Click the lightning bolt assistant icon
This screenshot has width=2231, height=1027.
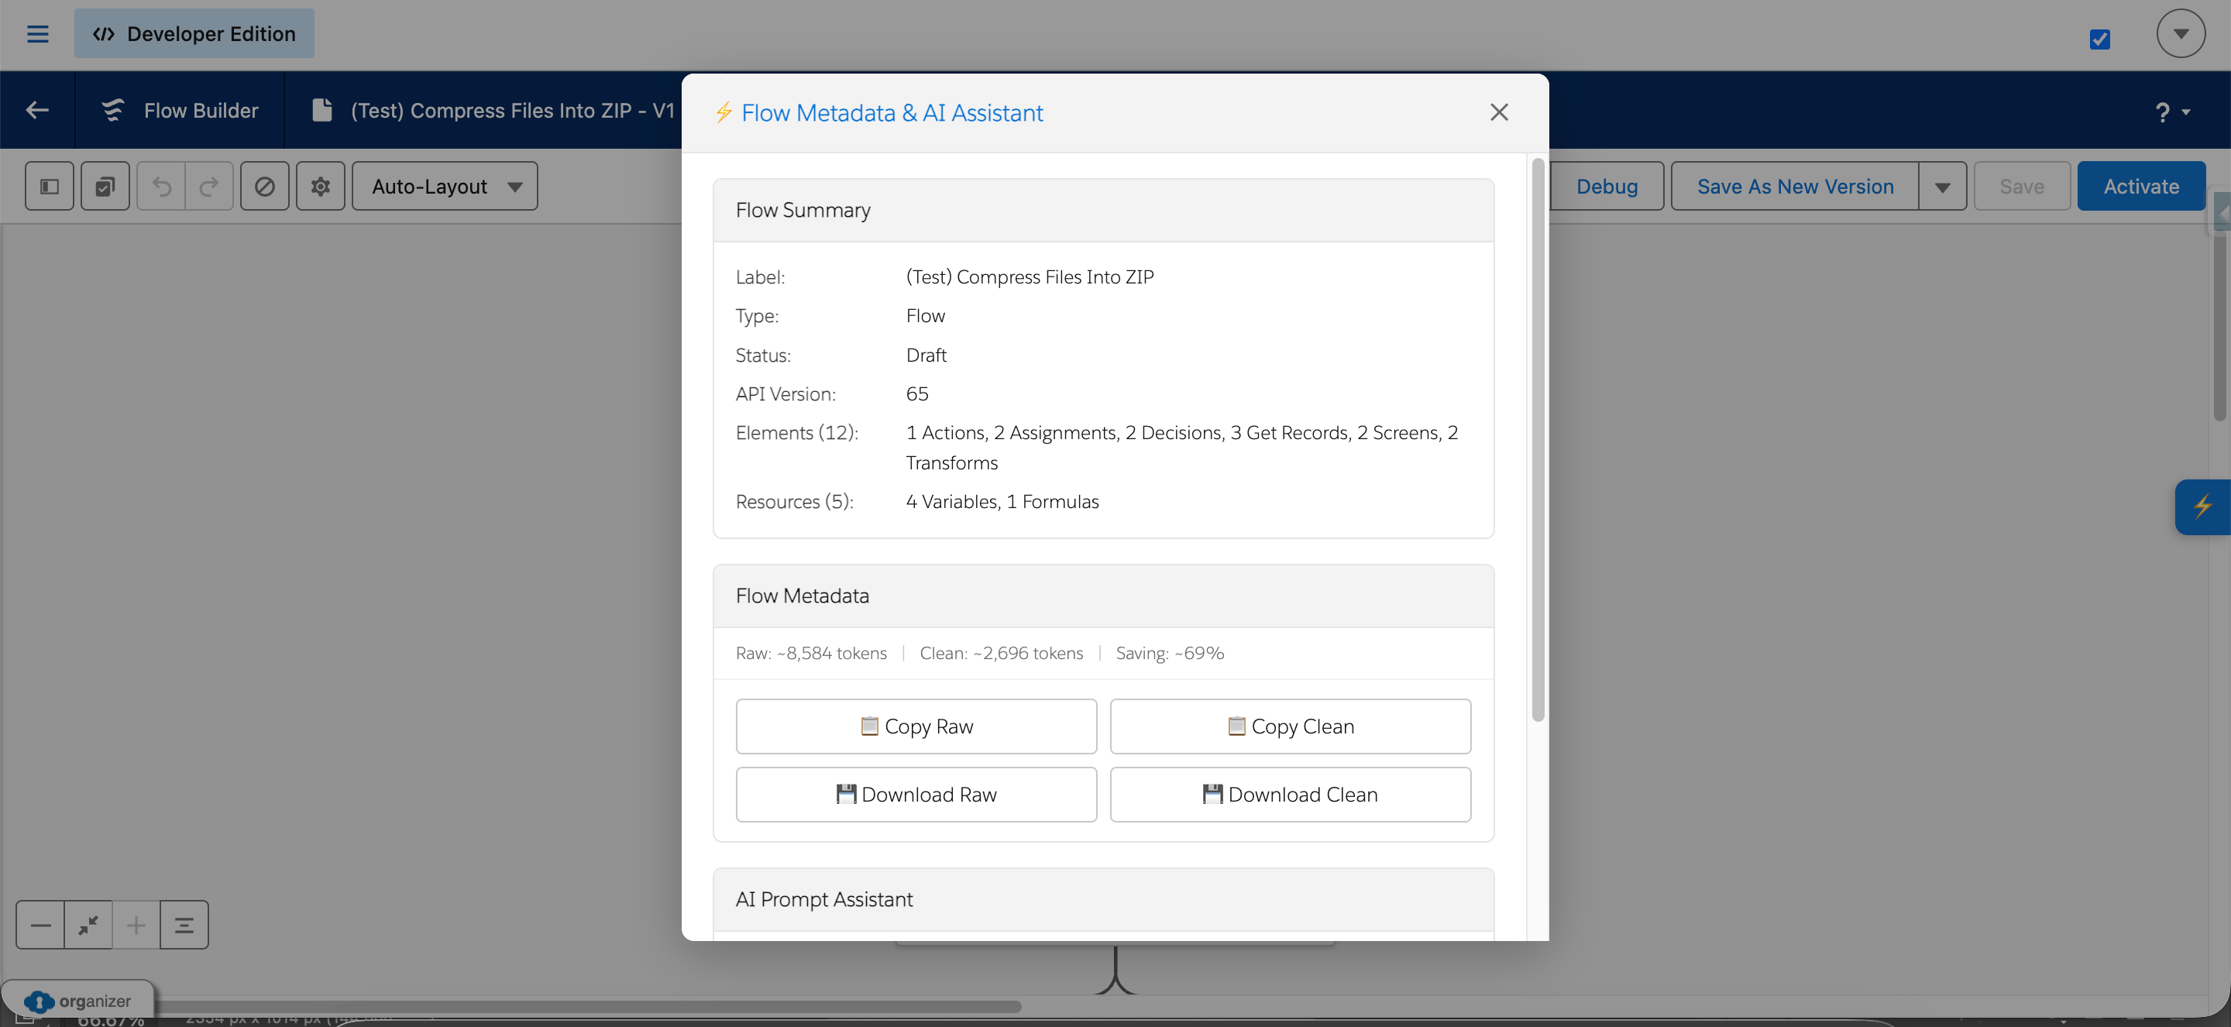pos(2203,507)
